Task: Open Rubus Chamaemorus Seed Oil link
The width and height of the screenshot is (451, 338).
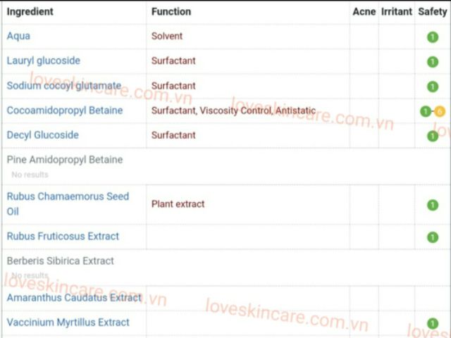Action: (68, 204)
